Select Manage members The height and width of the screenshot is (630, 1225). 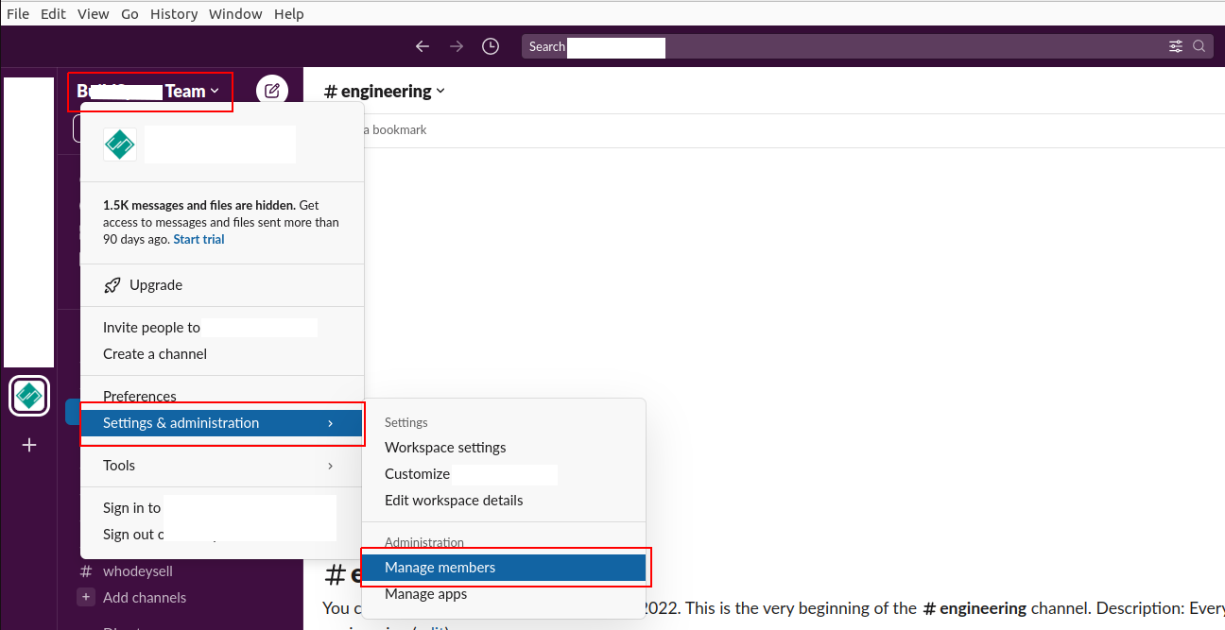pyautogui.click(x=504, y=568)
